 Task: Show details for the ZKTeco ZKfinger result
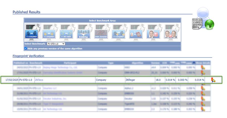point(213,80)
